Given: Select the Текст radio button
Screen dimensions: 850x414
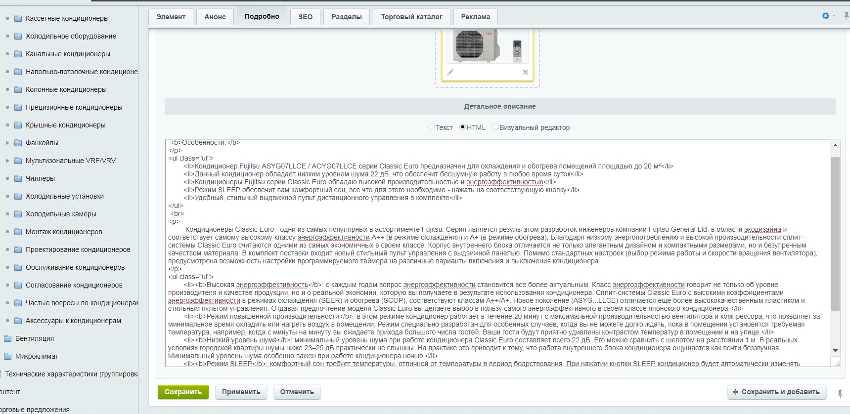Looking at the screenshot, I should tap(431, 127).
